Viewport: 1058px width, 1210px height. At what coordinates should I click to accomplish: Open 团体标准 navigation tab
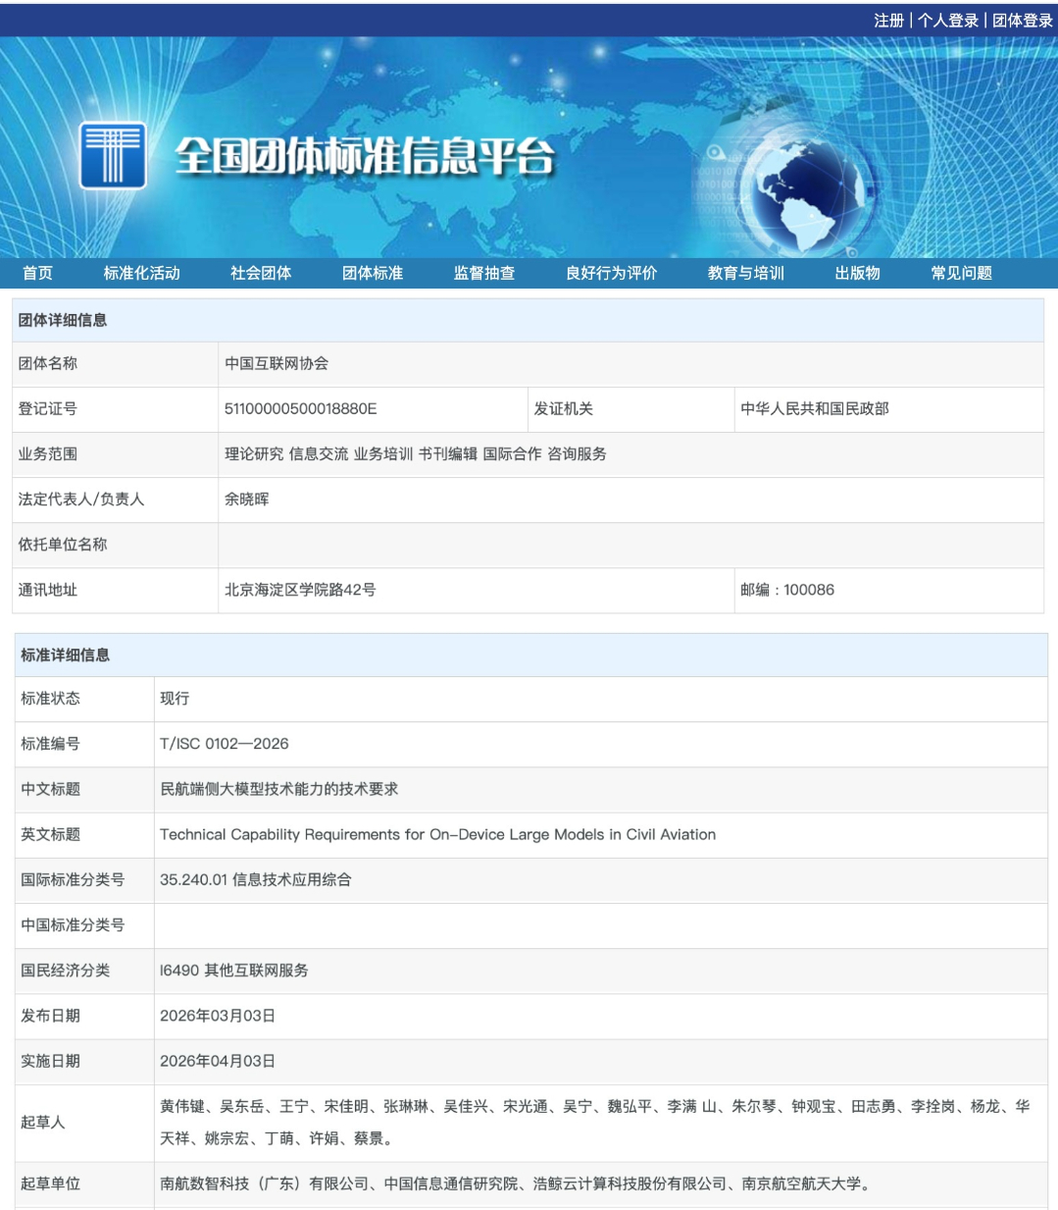click(373, 273)
